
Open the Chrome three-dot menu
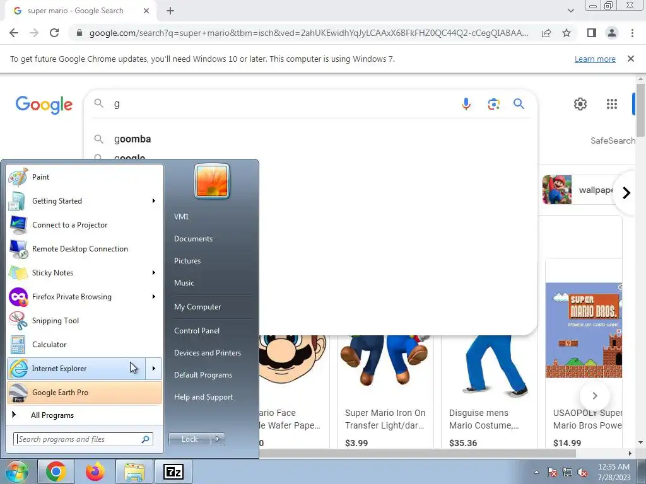coord(632,33)
